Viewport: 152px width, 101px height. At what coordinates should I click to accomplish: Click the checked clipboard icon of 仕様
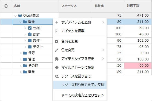[x=30, y=28]
